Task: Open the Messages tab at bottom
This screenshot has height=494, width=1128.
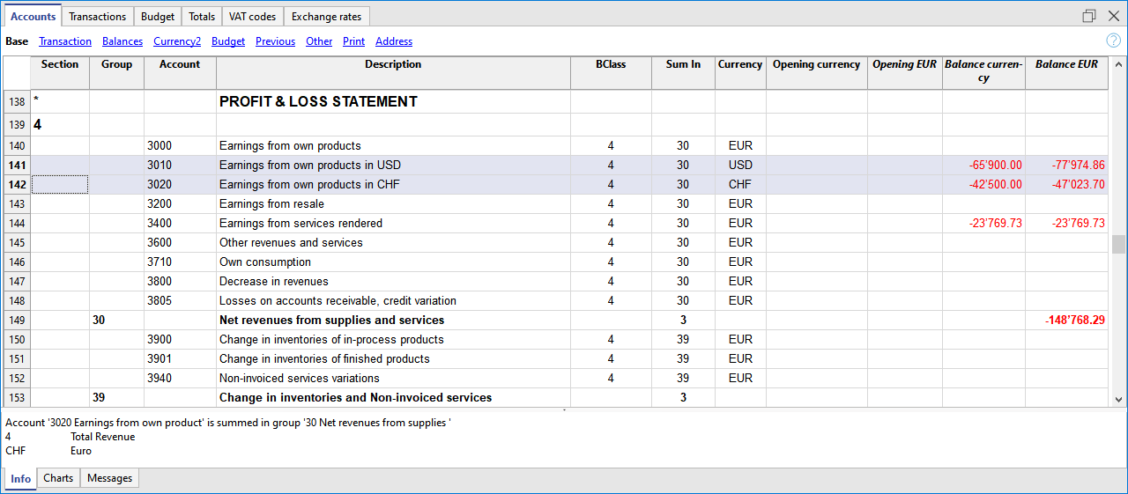Action: pos(109,478)
